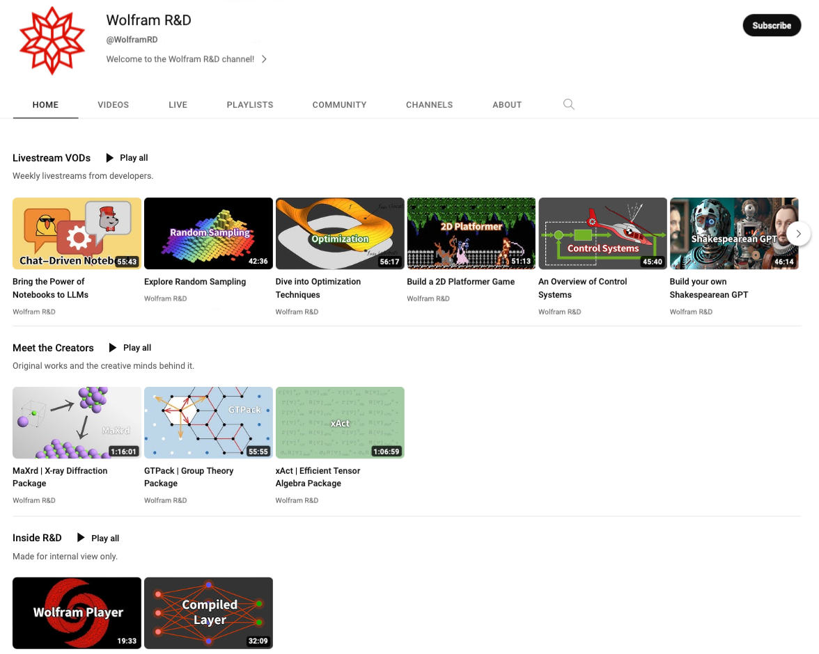Click 'Welcome to the Wolfram R&D channel!' text
This screenshot has width=819, height=654.
pos(180,59)
